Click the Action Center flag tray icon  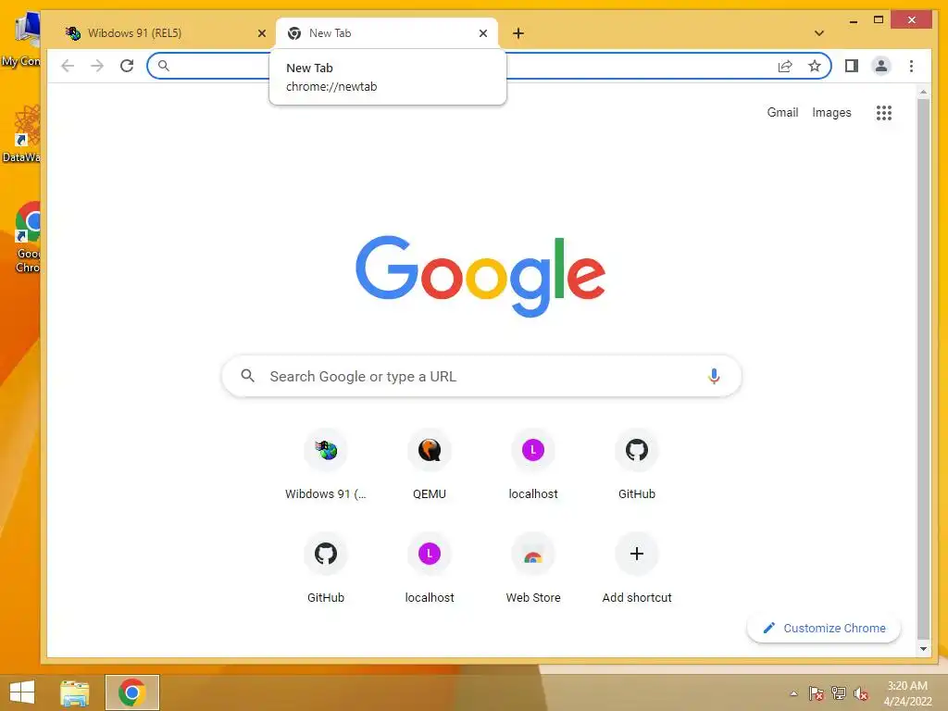coord(816,692)
